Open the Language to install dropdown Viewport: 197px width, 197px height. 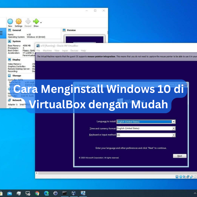coord(146,122)
